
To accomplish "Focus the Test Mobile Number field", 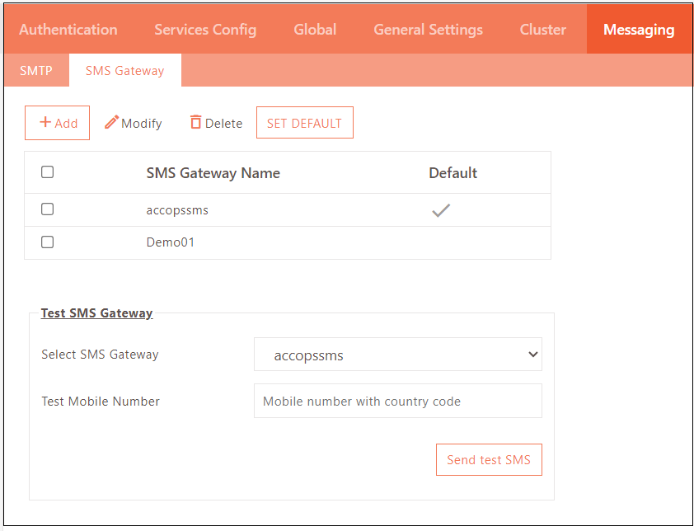I will pos(397,402).
